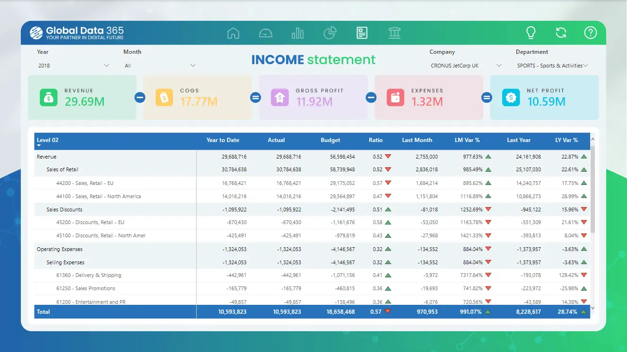
Task: Click the red arrow beside Total ratio 0.57
Action: coord(388,311)
